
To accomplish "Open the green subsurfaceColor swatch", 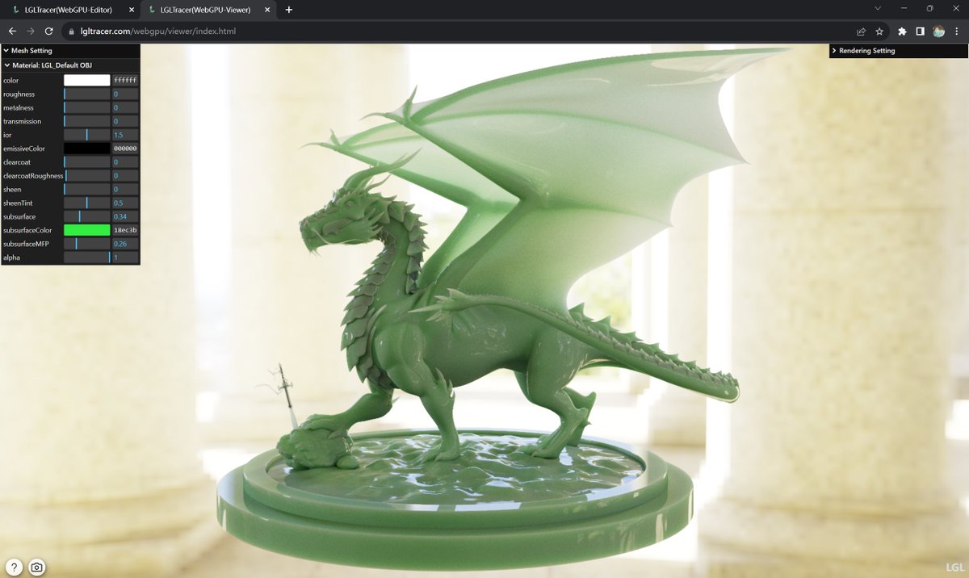I will tap(86, 230).
